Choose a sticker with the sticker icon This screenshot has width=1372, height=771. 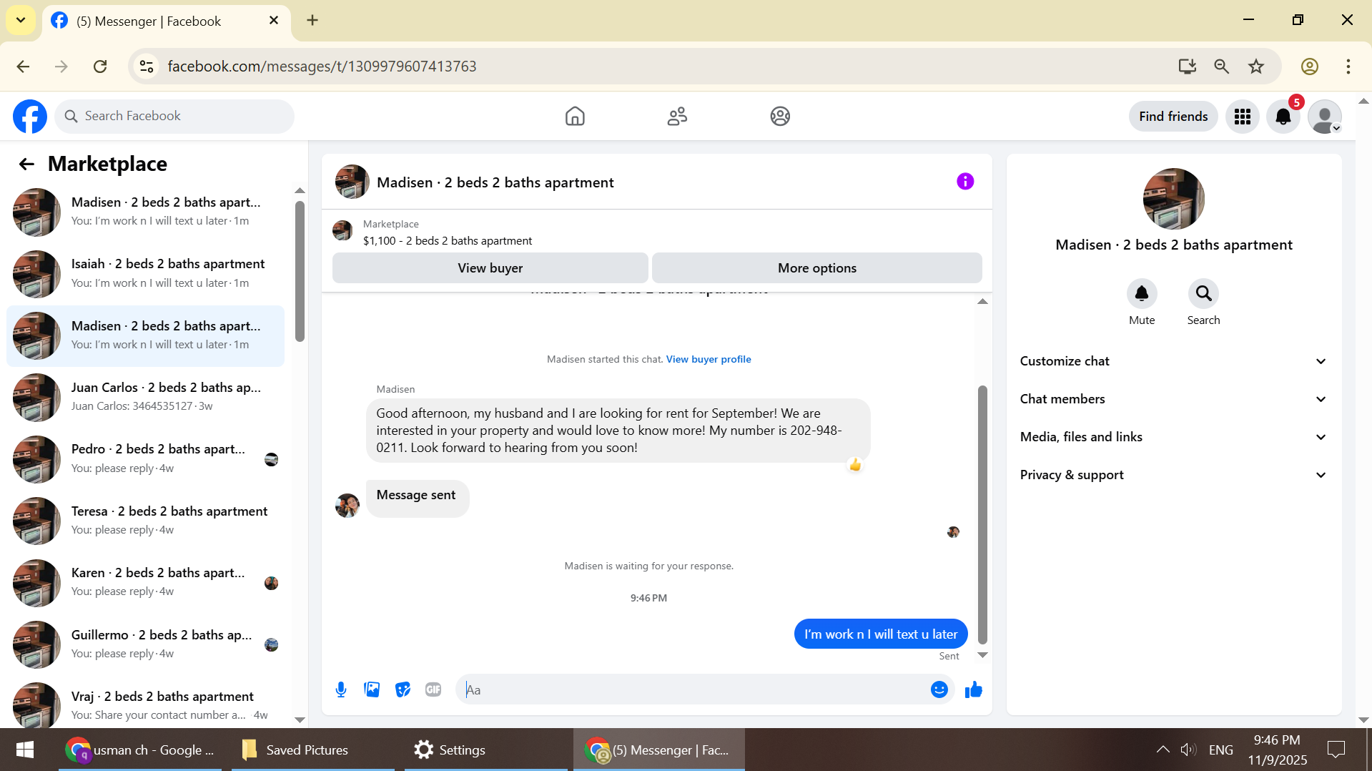coord(403,689)
